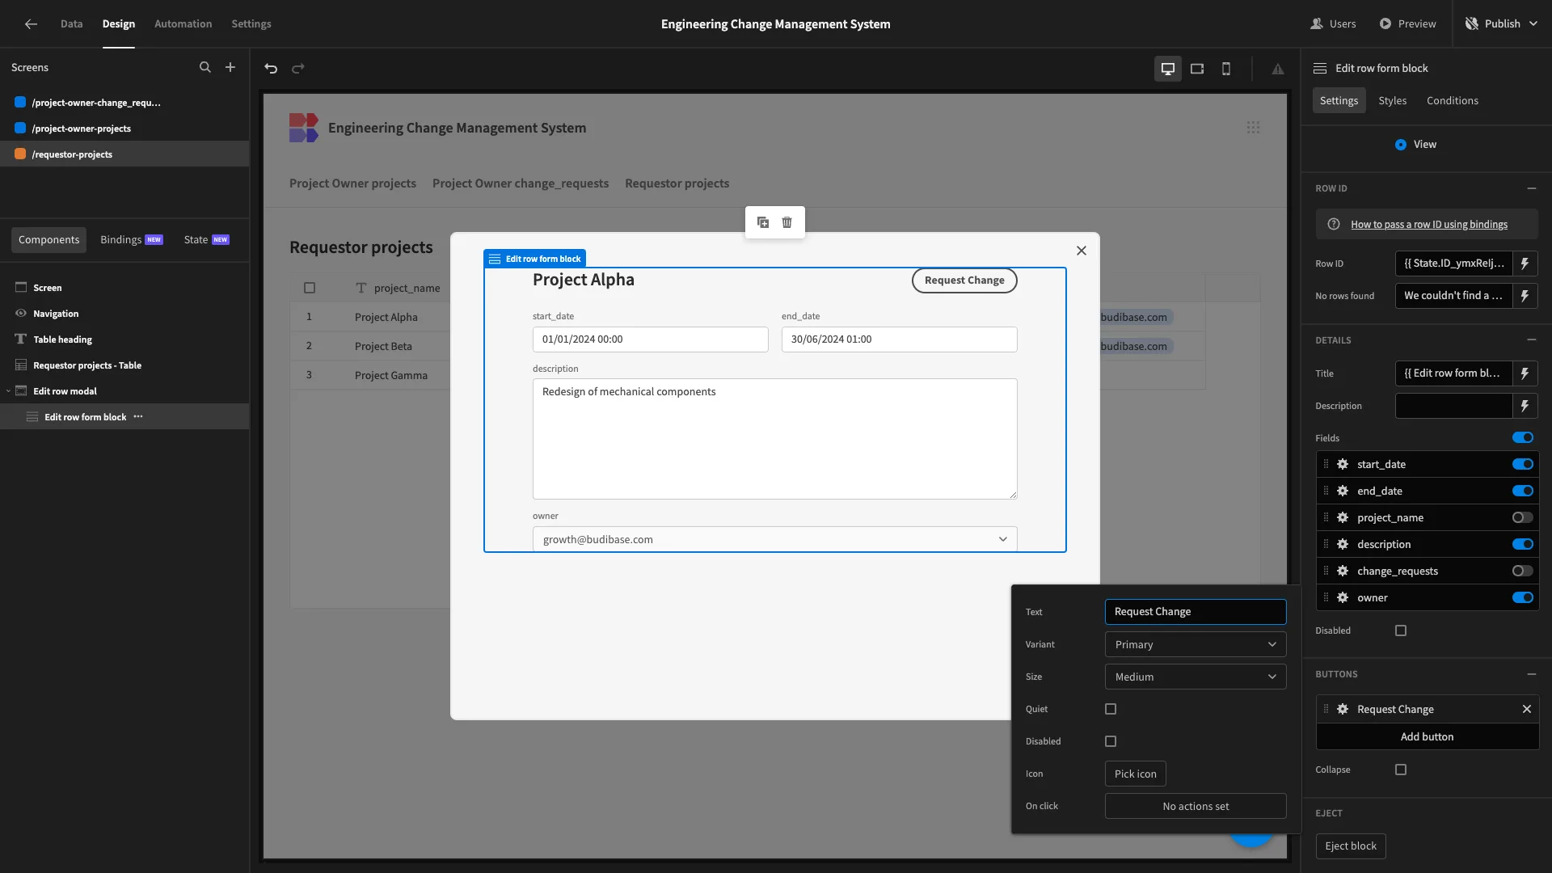Check the form Disabled checkbox in Details

coord(1401,630)
